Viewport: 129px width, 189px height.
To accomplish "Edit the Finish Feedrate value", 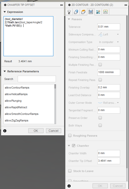I will tap(109, 72).
